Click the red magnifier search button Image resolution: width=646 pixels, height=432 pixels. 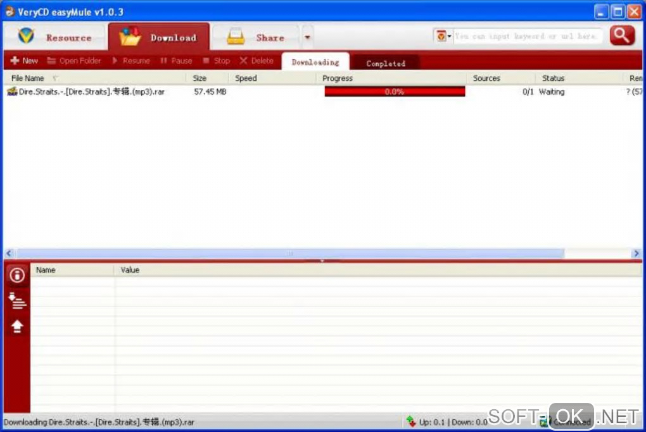pyautogui.click(x=622, y=36)
